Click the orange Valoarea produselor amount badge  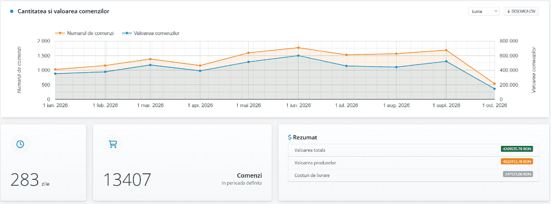pos(517,162)
